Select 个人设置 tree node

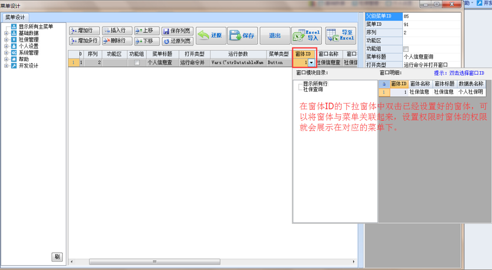(29, 46)
